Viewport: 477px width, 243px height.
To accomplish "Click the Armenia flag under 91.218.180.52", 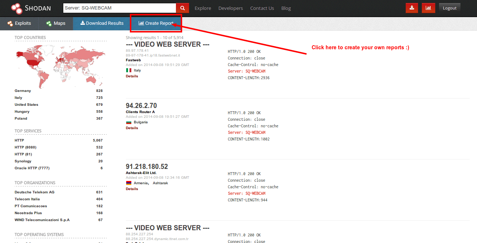I will click(128, 183).
